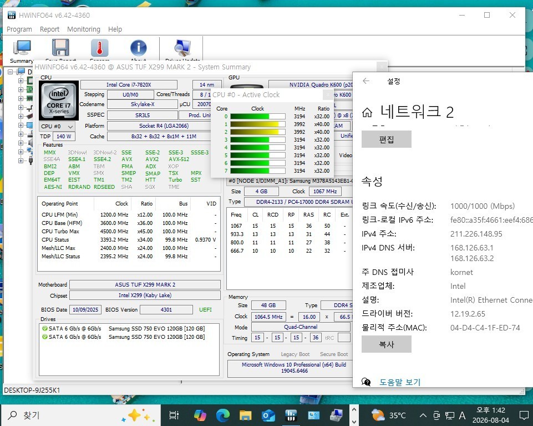
Task: Click the 48 GB memory size field
Action: tap(268, 305)
